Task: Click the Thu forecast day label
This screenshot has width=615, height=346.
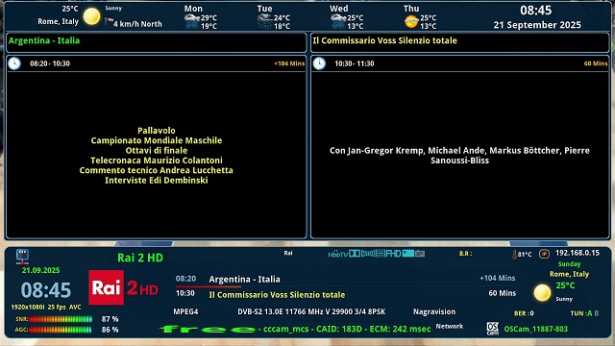Action: click(x=411, y=9)
